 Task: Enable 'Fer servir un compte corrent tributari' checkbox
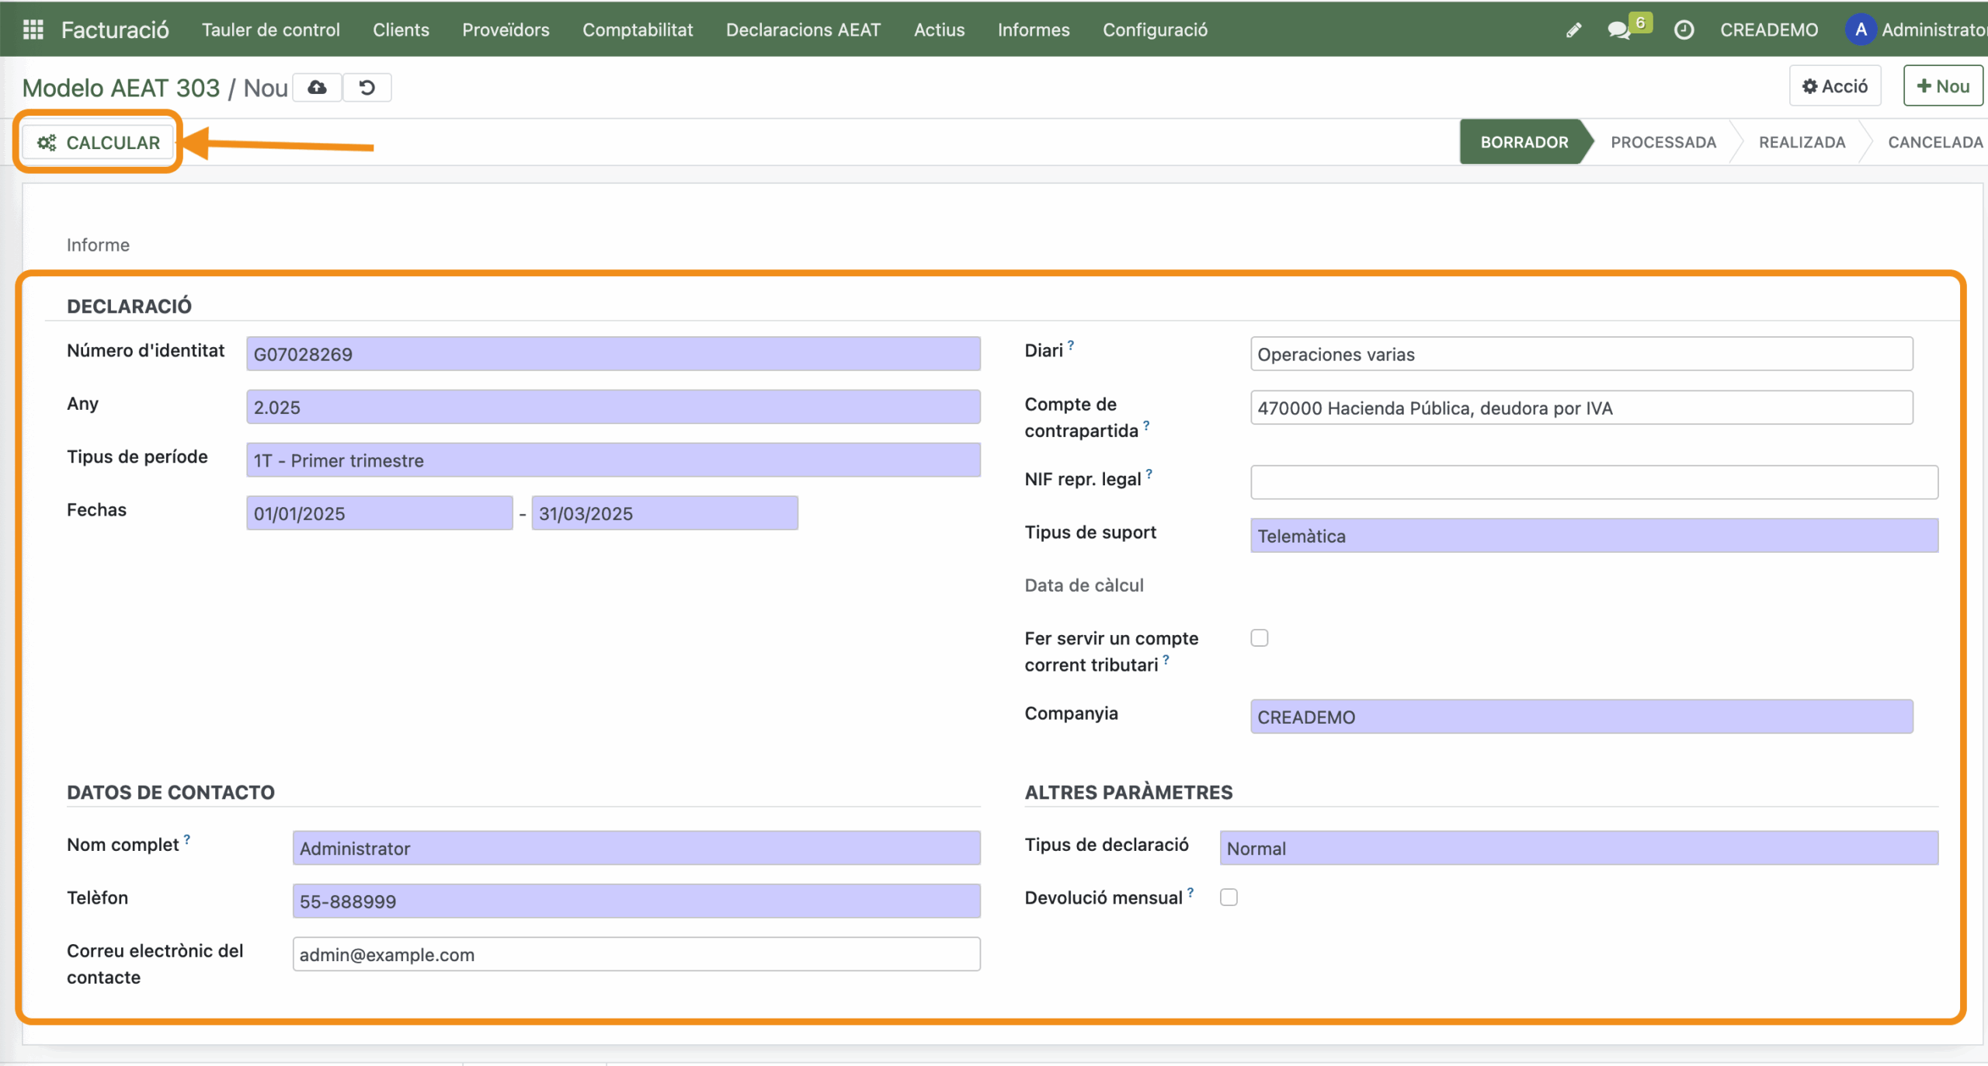[1259, 638]
